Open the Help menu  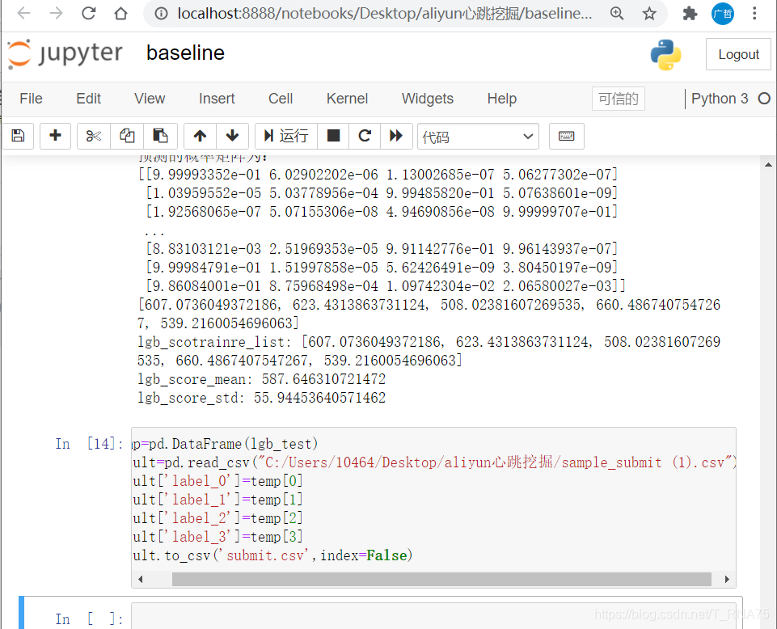coord(501,99)
